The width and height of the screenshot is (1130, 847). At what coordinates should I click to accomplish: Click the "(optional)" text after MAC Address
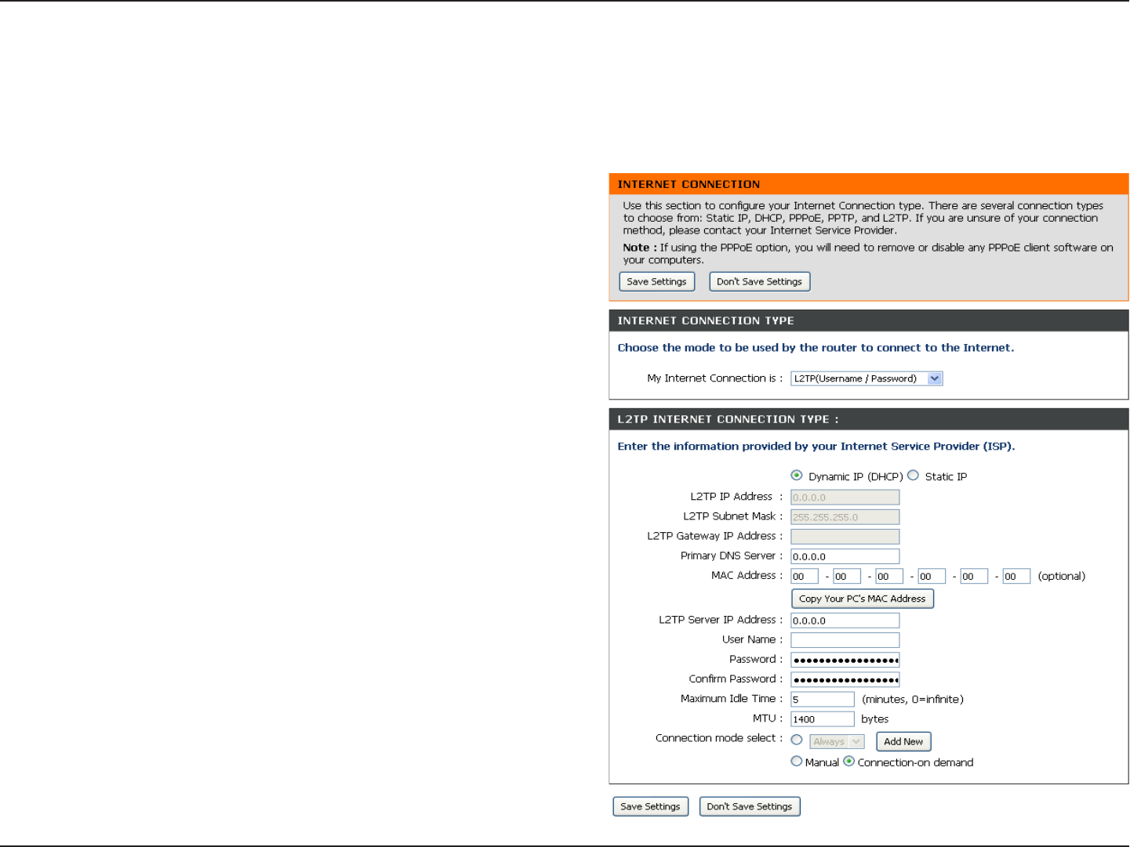click(1062, 576)
